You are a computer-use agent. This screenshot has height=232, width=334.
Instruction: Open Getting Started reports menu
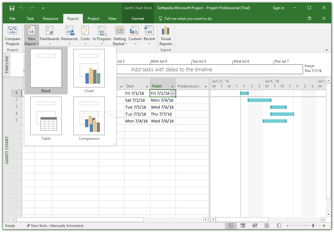tap(120, 36)
